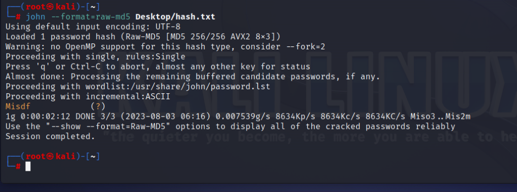517x192 pixels.
Task: Click the red # symbol on the last line
Action: pyautogui.click(x=18, y=166)
